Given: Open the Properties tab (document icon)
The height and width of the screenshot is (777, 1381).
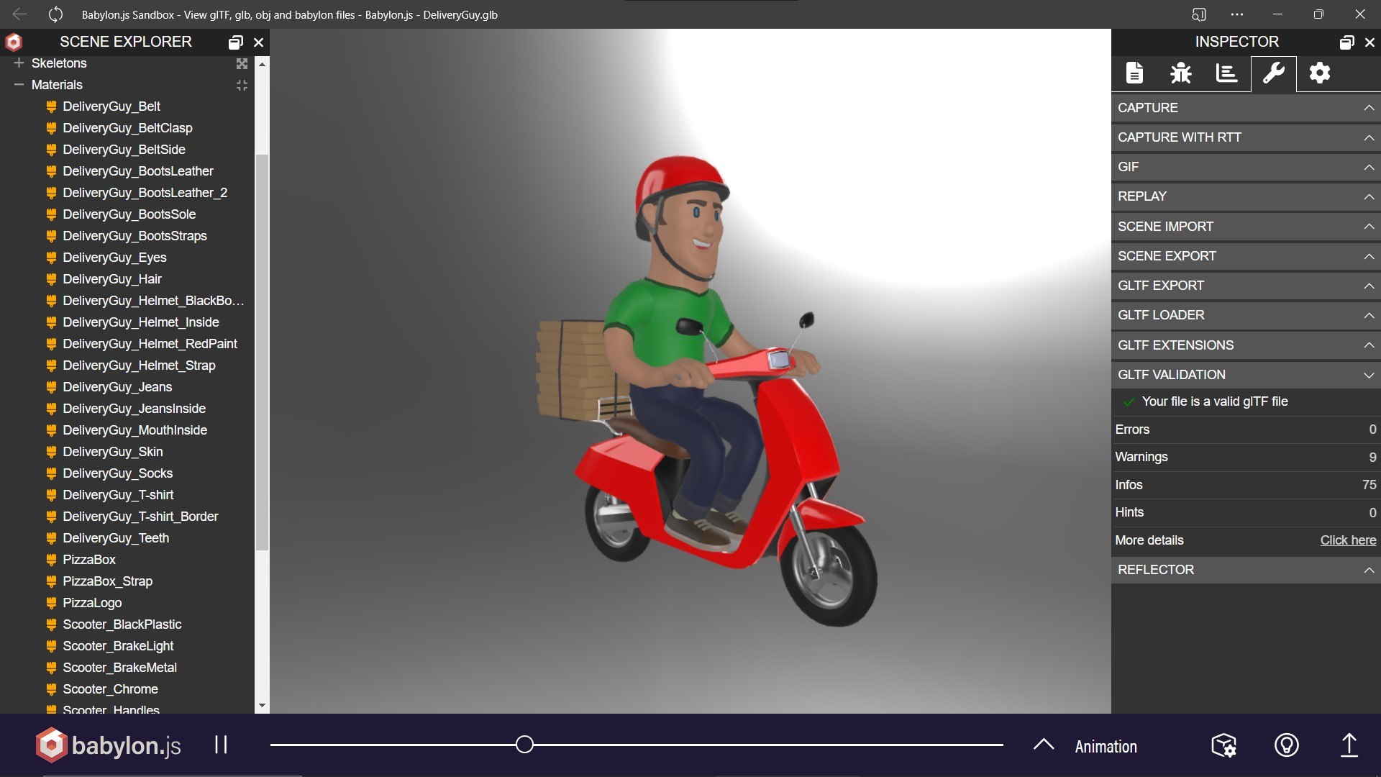Looking at the screenshot, I should [x=1134, y=73].
